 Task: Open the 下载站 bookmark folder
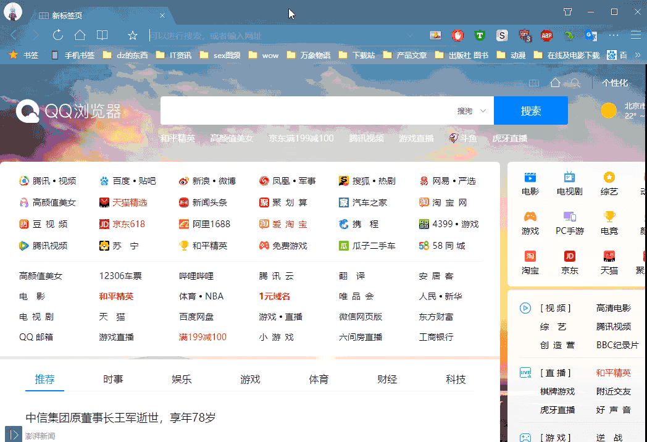point(357,55)
